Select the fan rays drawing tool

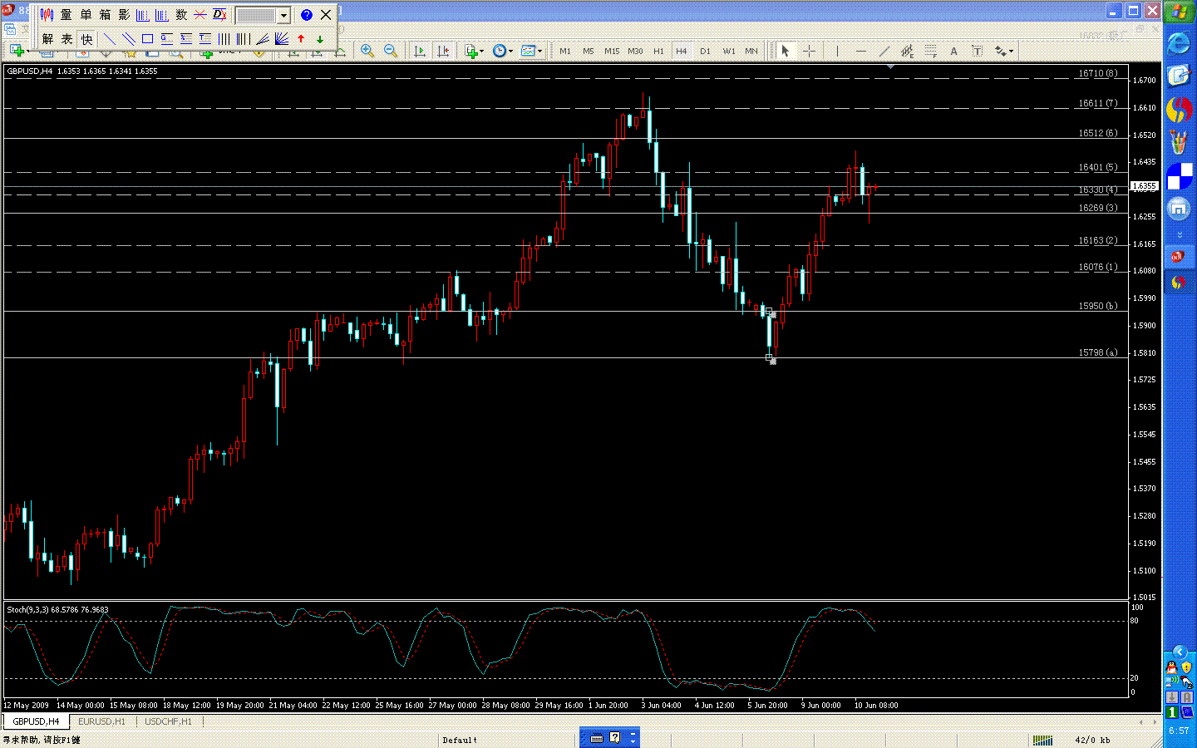(282, 39)
